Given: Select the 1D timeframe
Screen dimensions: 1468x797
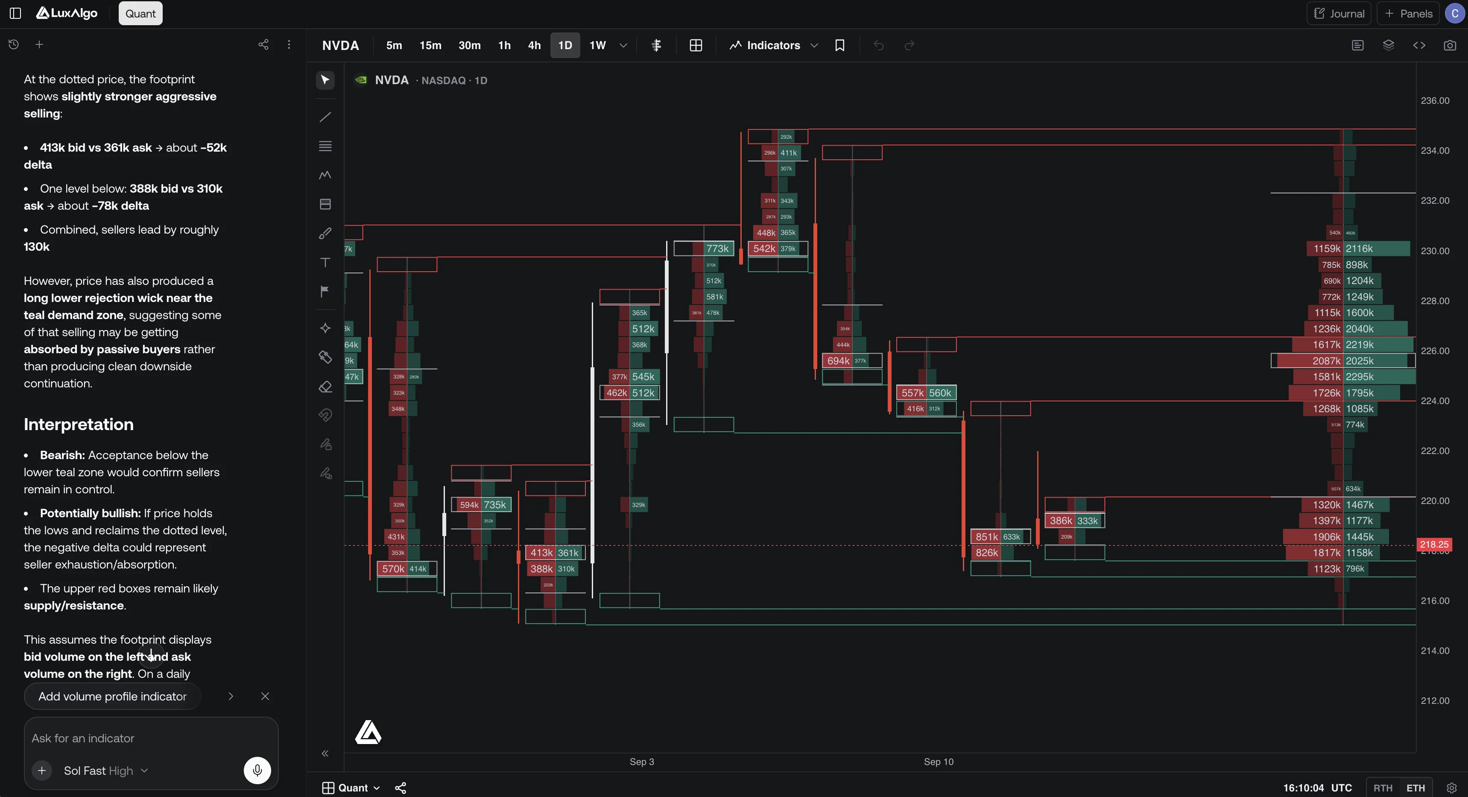Looking at the screenshot, I should pos(565,45).
